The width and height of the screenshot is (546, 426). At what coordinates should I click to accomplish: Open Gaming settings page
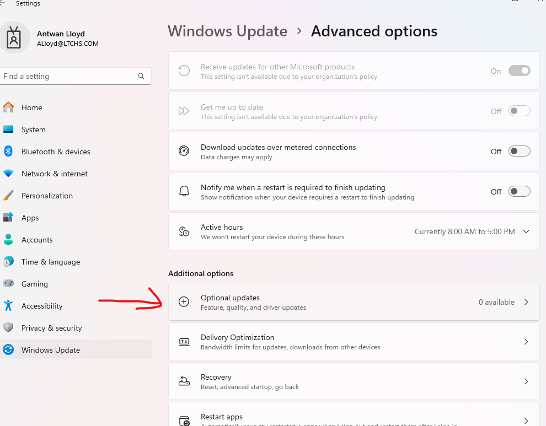76,284
